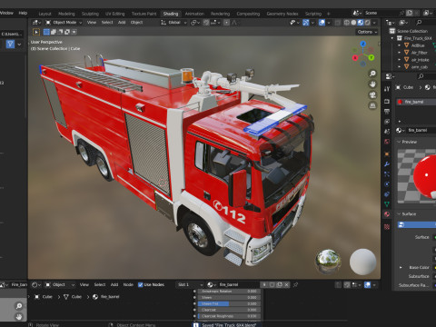Image resolution: width=436 pixels, height=327 pixels.
Task: Open the Help menu
Action: pyautogui.click(x=23, y=13)
